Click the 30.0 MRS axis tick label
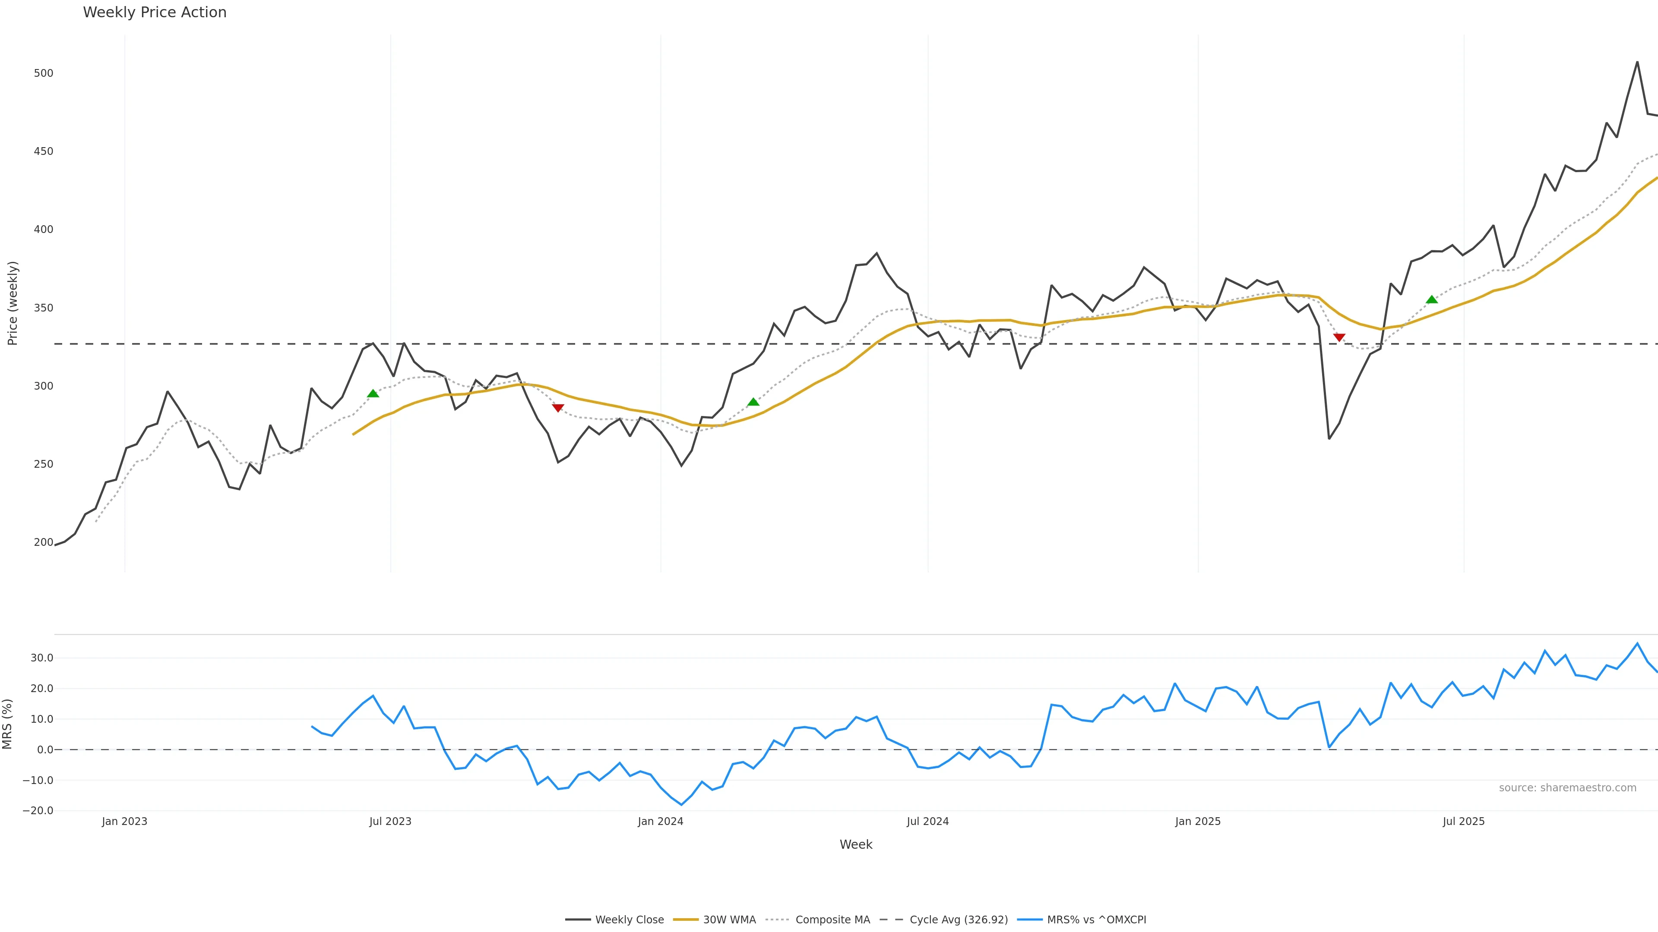Image resolution: width=1658 pixels, height=932 pixels. tap(42, 658)
